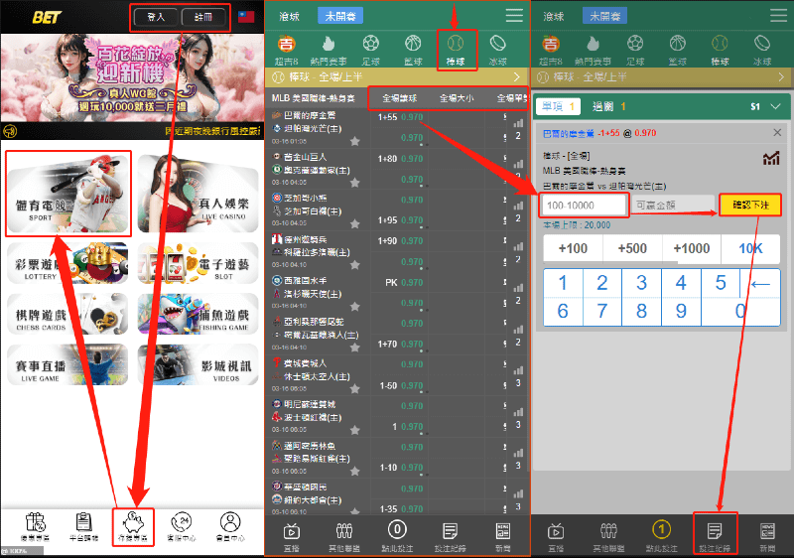Switch to 滾球 tab in middle panel
Viewport: 794px width, 558px height.
[289, 16]
